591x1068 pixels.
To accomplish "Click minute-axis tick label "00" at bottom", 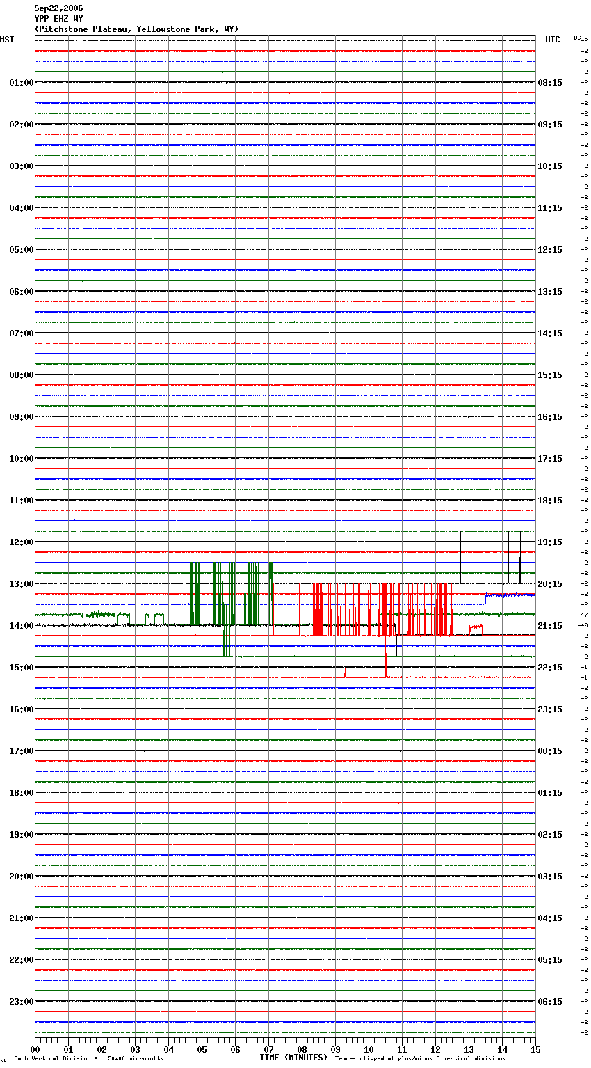I will tap(35, 1050).
